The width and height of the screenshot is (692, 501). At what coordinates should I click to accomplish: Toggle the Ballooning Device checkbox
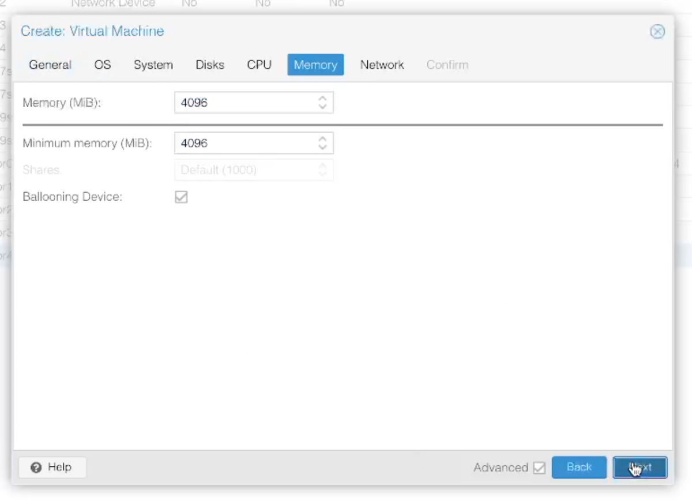coord(181,197)
